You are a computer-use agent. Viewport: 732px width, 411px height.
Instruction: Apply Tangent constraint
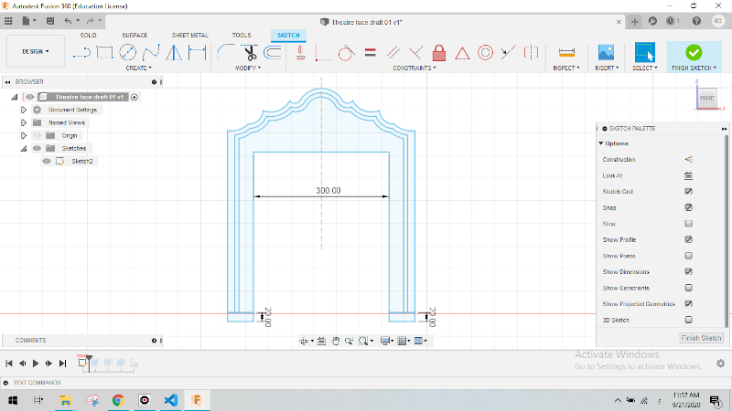point(346,53)
